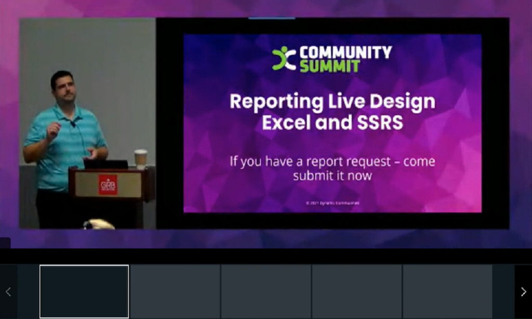532x319 pixels.
Task: Open the second thumbnail in the strip
Action: point(176,291)
